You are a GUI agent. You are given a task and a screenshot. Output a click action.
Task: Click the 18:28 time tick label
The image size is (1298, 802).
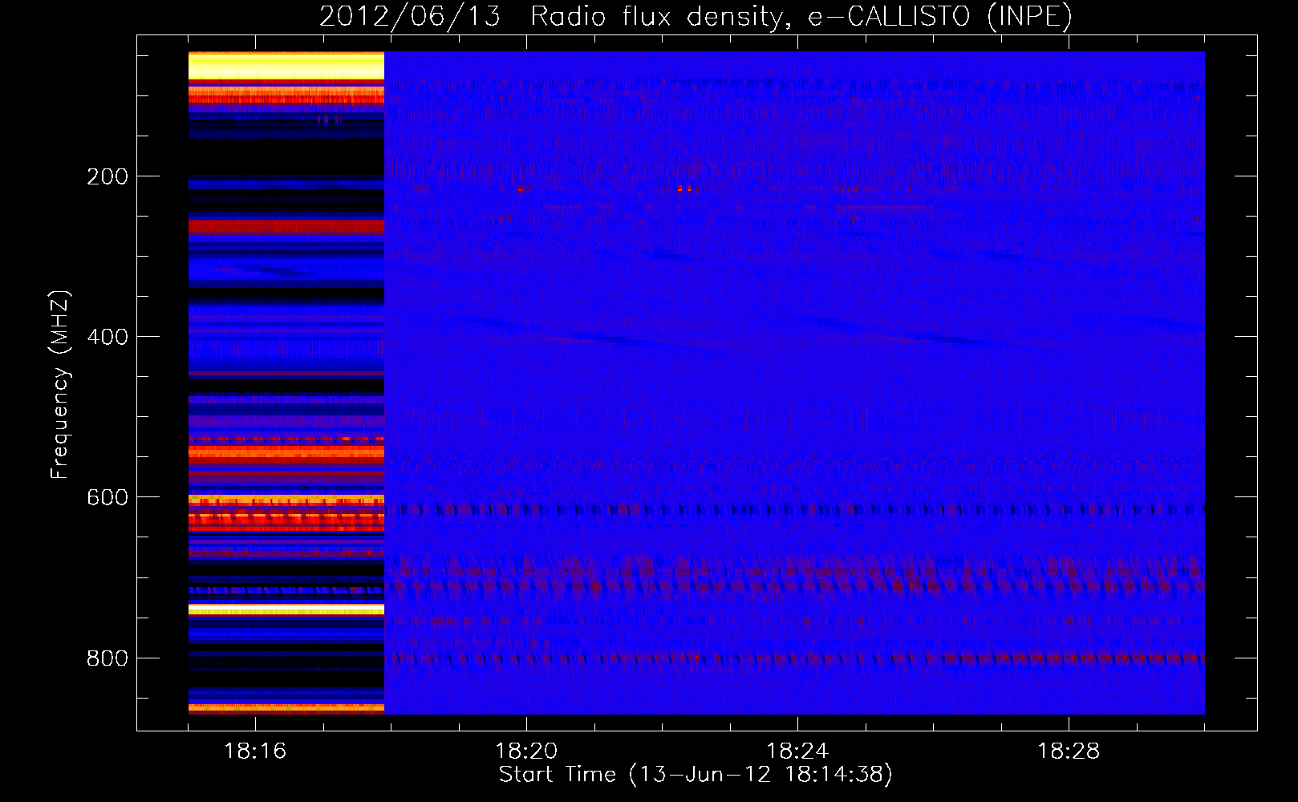click(1069, 751)
